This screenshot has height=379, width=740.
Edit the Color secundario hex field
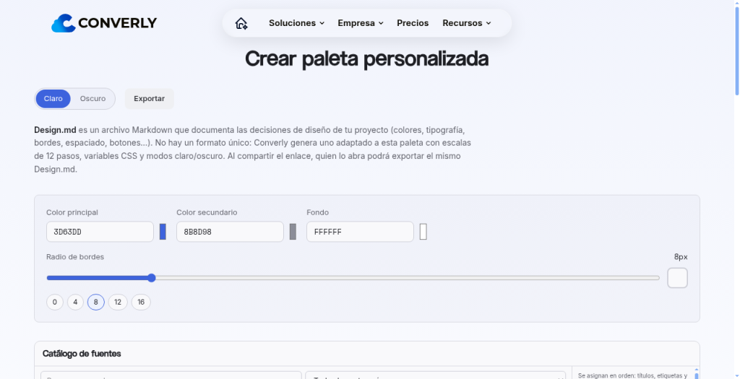(x=230, y=232)
